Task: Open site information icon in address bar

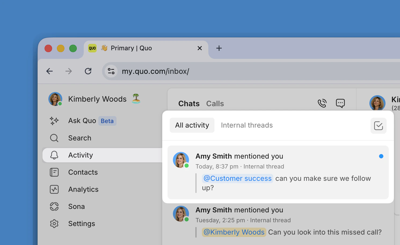Action: [111, 71]
